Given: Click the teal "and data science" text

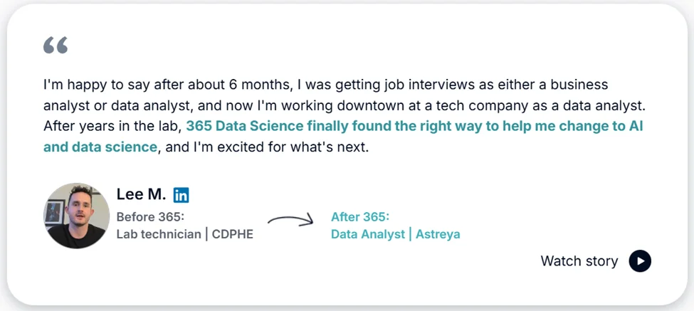Looking at the screenshot, I should pos(100,147).
